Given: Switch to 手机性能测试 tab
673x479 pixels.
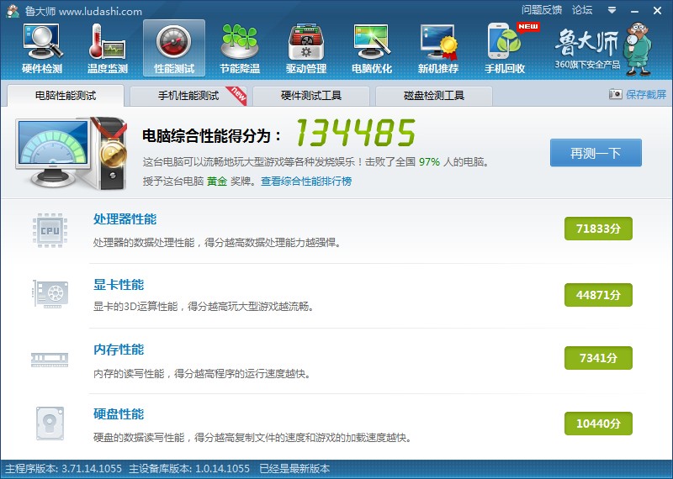Looking at the screenshot, I should tap(188, 95).
